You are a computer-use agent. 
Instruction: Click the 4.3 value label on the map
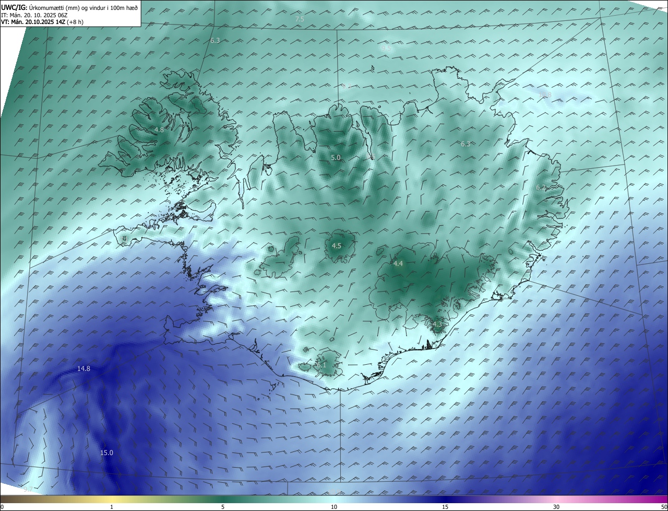tap(437, 324)
